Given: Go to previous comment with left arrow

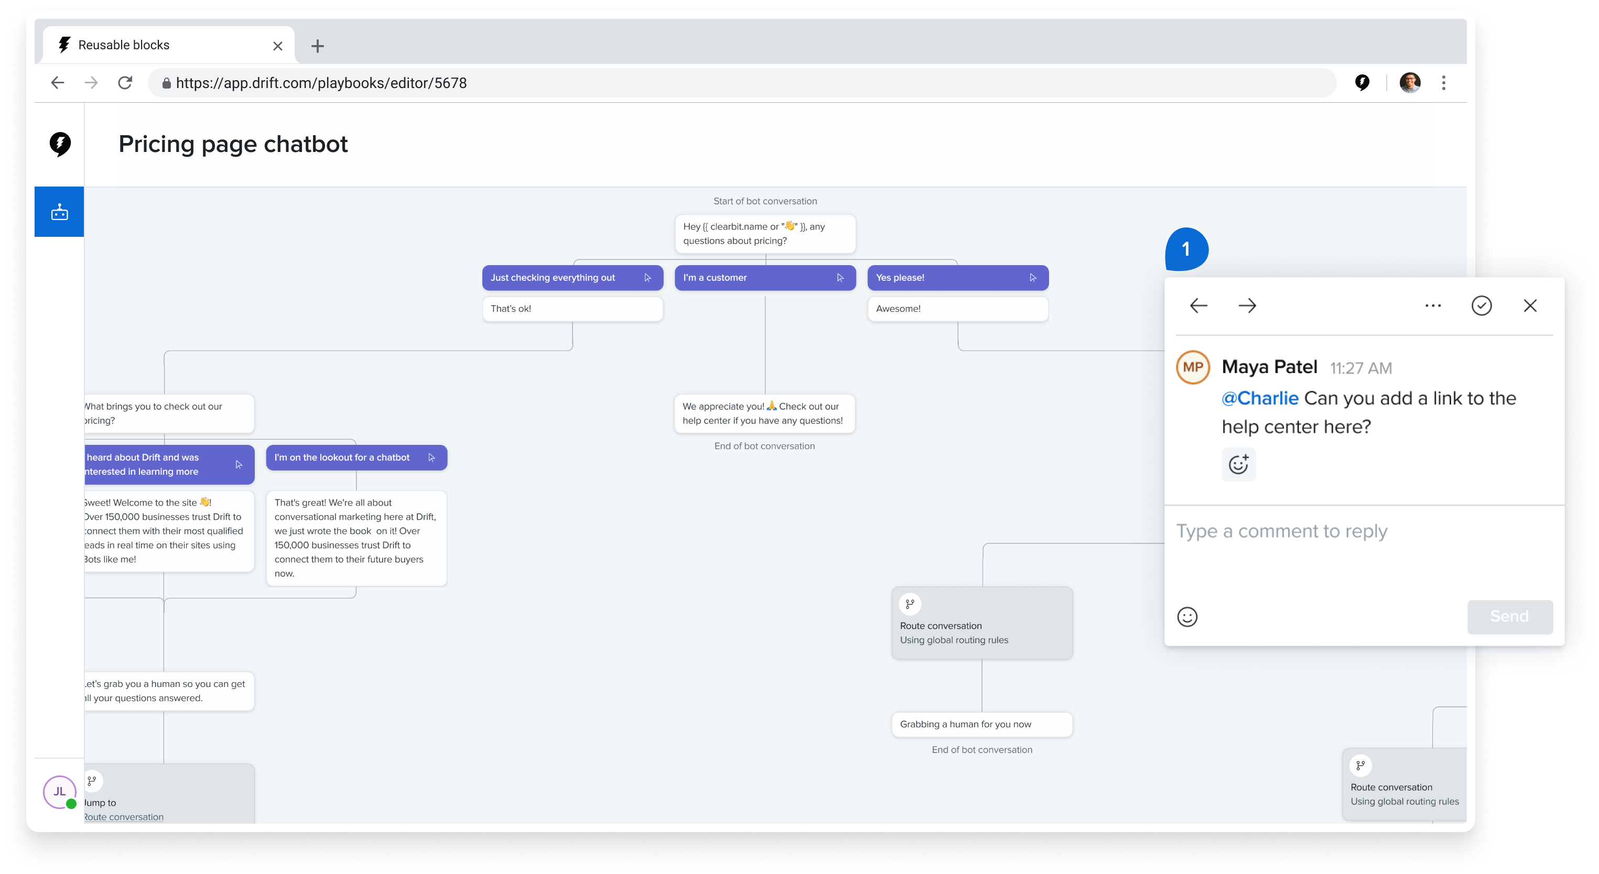Looking at the screenshot, I should click(1198, 305).
